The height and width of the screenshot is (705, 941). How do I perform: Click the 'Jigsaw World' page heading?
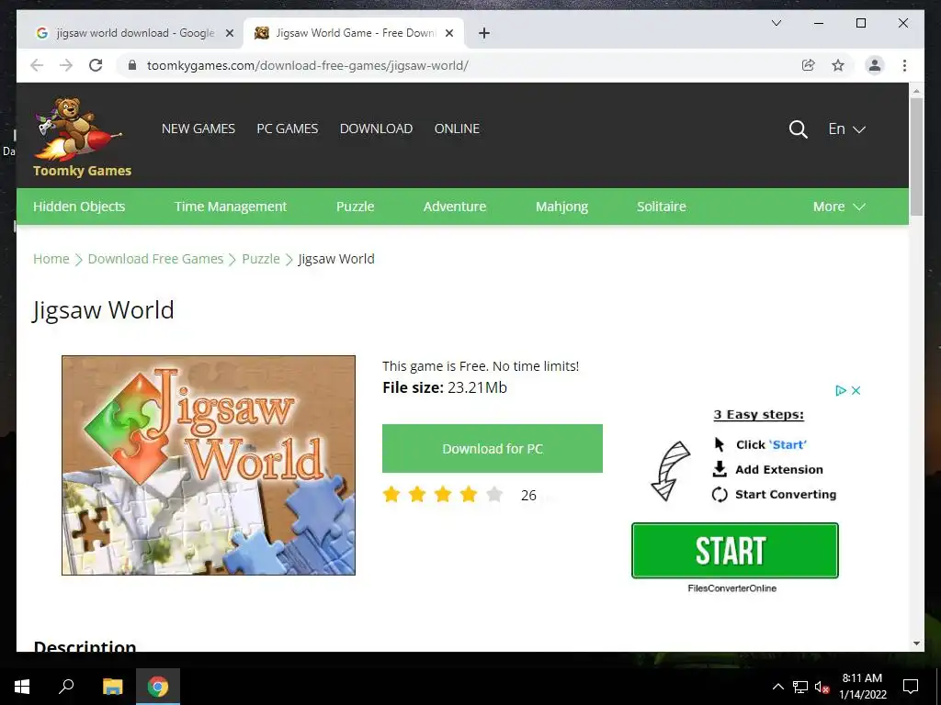[x=103, y=310]
